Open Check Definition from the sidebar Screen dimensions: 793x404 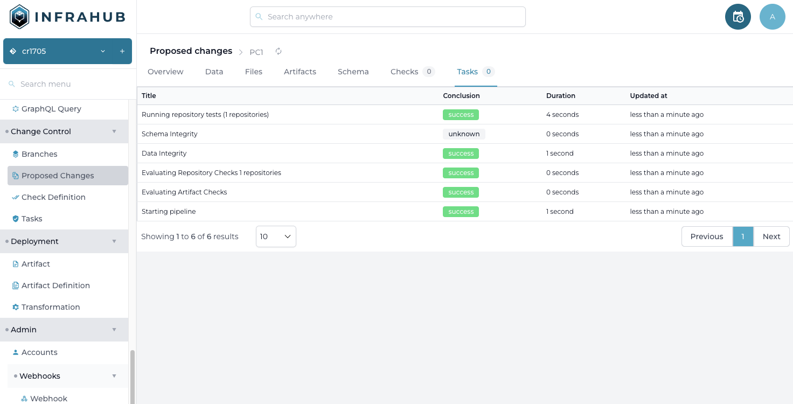click(x=53, y=197)
